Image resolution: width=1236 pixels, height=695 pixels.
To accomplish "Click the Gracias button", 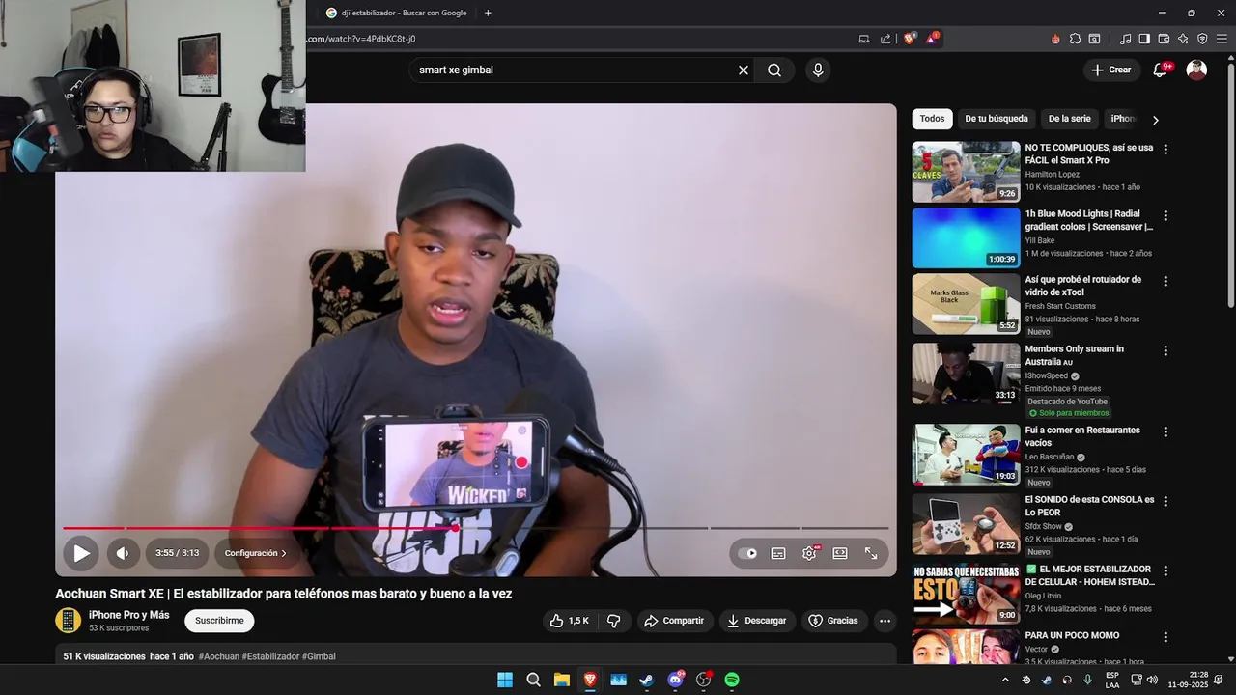I will pos(833,621).
